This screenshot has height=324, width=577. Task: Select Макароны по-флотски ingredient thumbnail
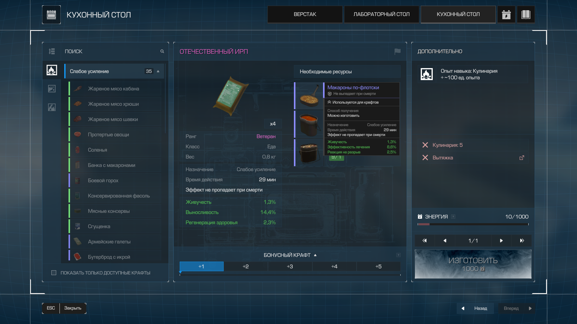tap(309, 96)
